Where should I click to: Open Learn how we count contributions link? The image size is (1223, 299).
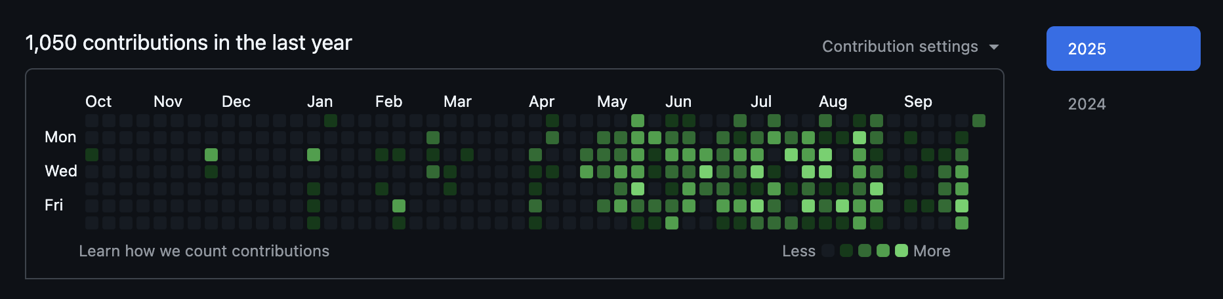click(204, 251)
